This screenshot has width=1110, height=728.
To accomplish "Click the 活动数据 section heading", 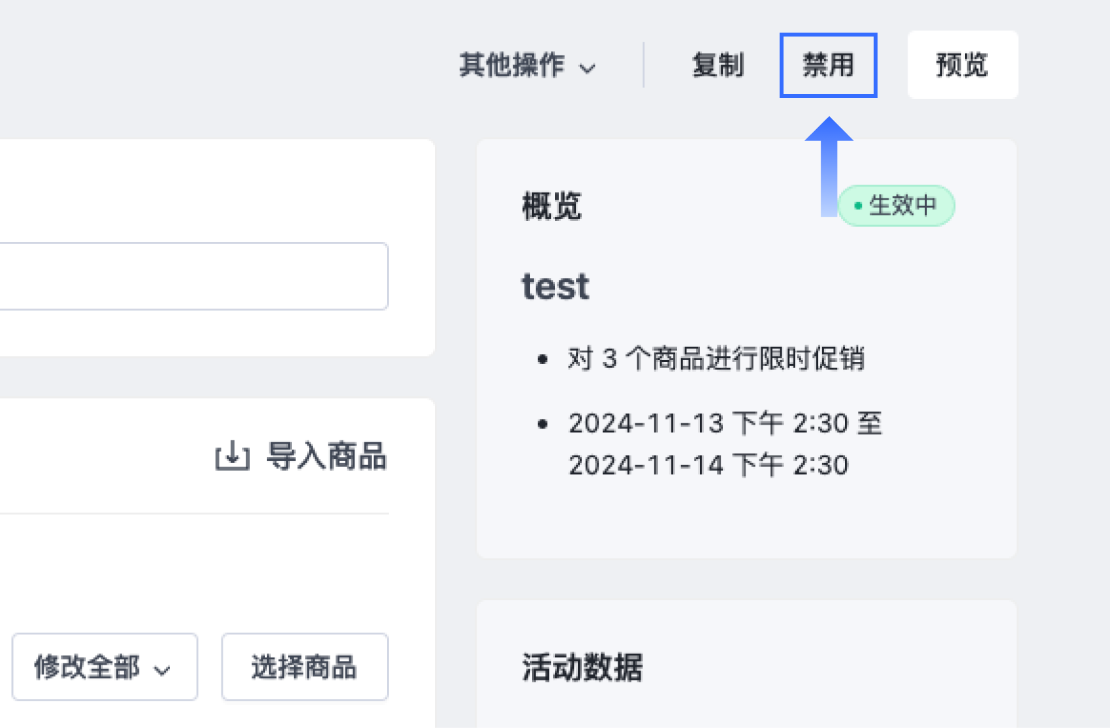I will tap(582, 667).
